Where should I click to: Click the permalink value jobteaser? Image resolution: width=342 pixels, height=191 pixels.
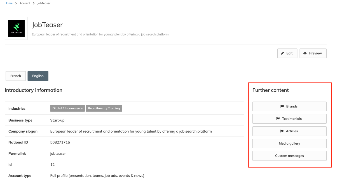pos(58,154)
